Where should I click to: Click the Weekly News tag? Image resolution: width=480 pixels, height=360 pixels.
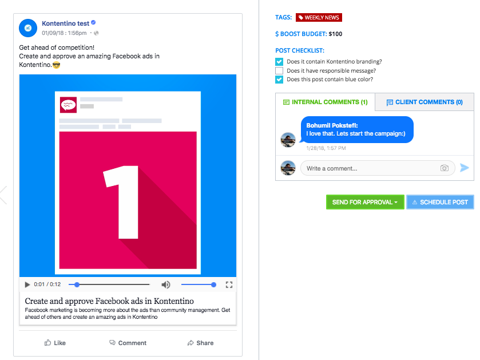[x=319, y=17]
